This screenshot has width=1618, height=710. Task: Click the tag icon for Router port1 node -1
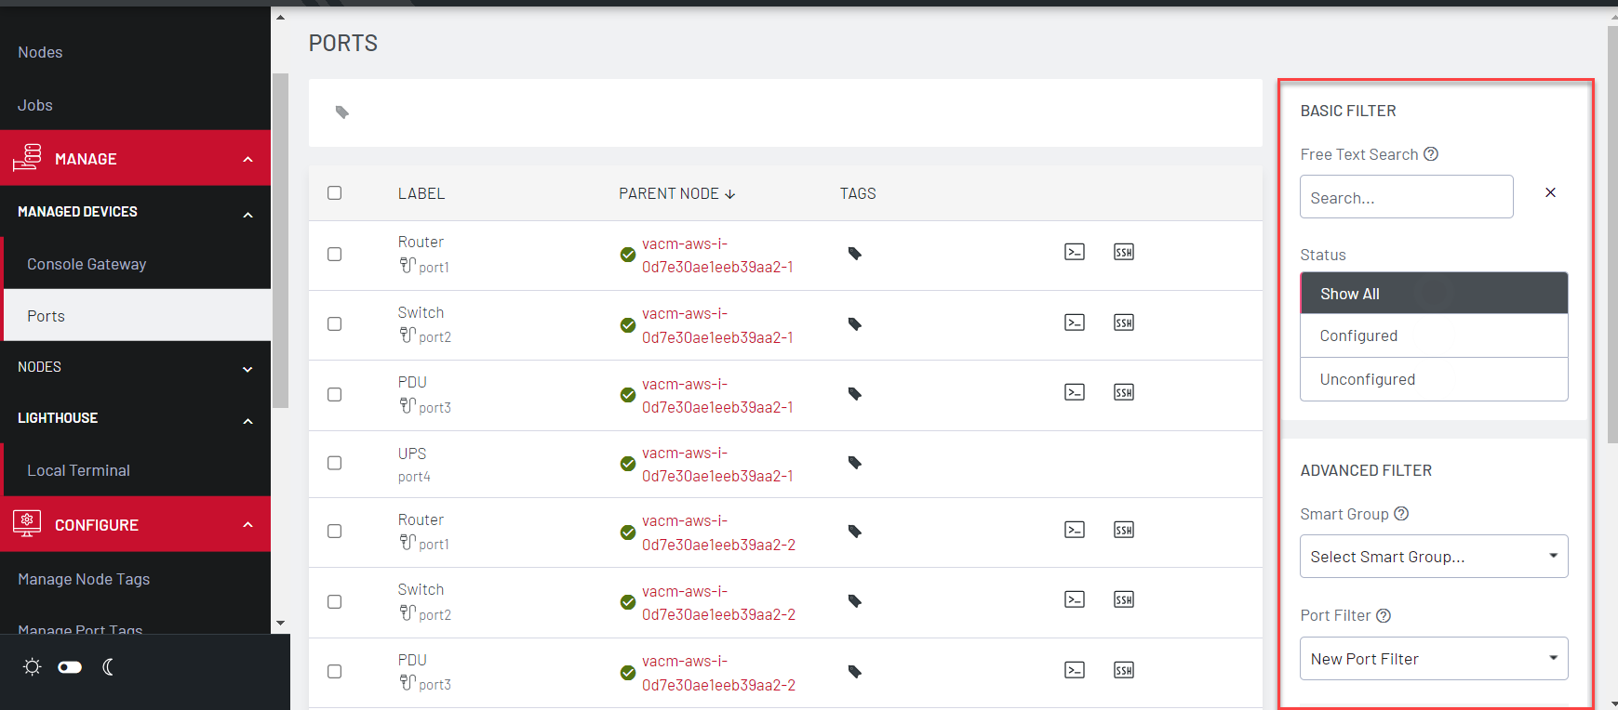coord(855,254)
